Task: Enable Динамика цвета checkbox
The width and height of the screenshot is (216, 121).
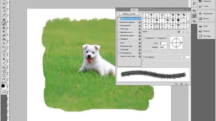Action: click(x=119, y=36)
